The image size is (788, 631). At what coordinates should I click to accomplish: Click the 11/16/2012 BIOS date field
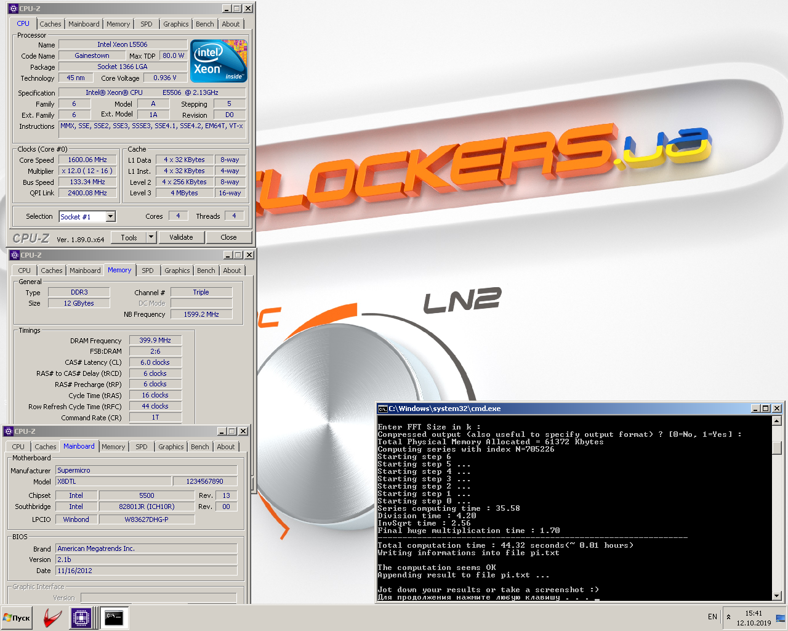pos(147,571)
